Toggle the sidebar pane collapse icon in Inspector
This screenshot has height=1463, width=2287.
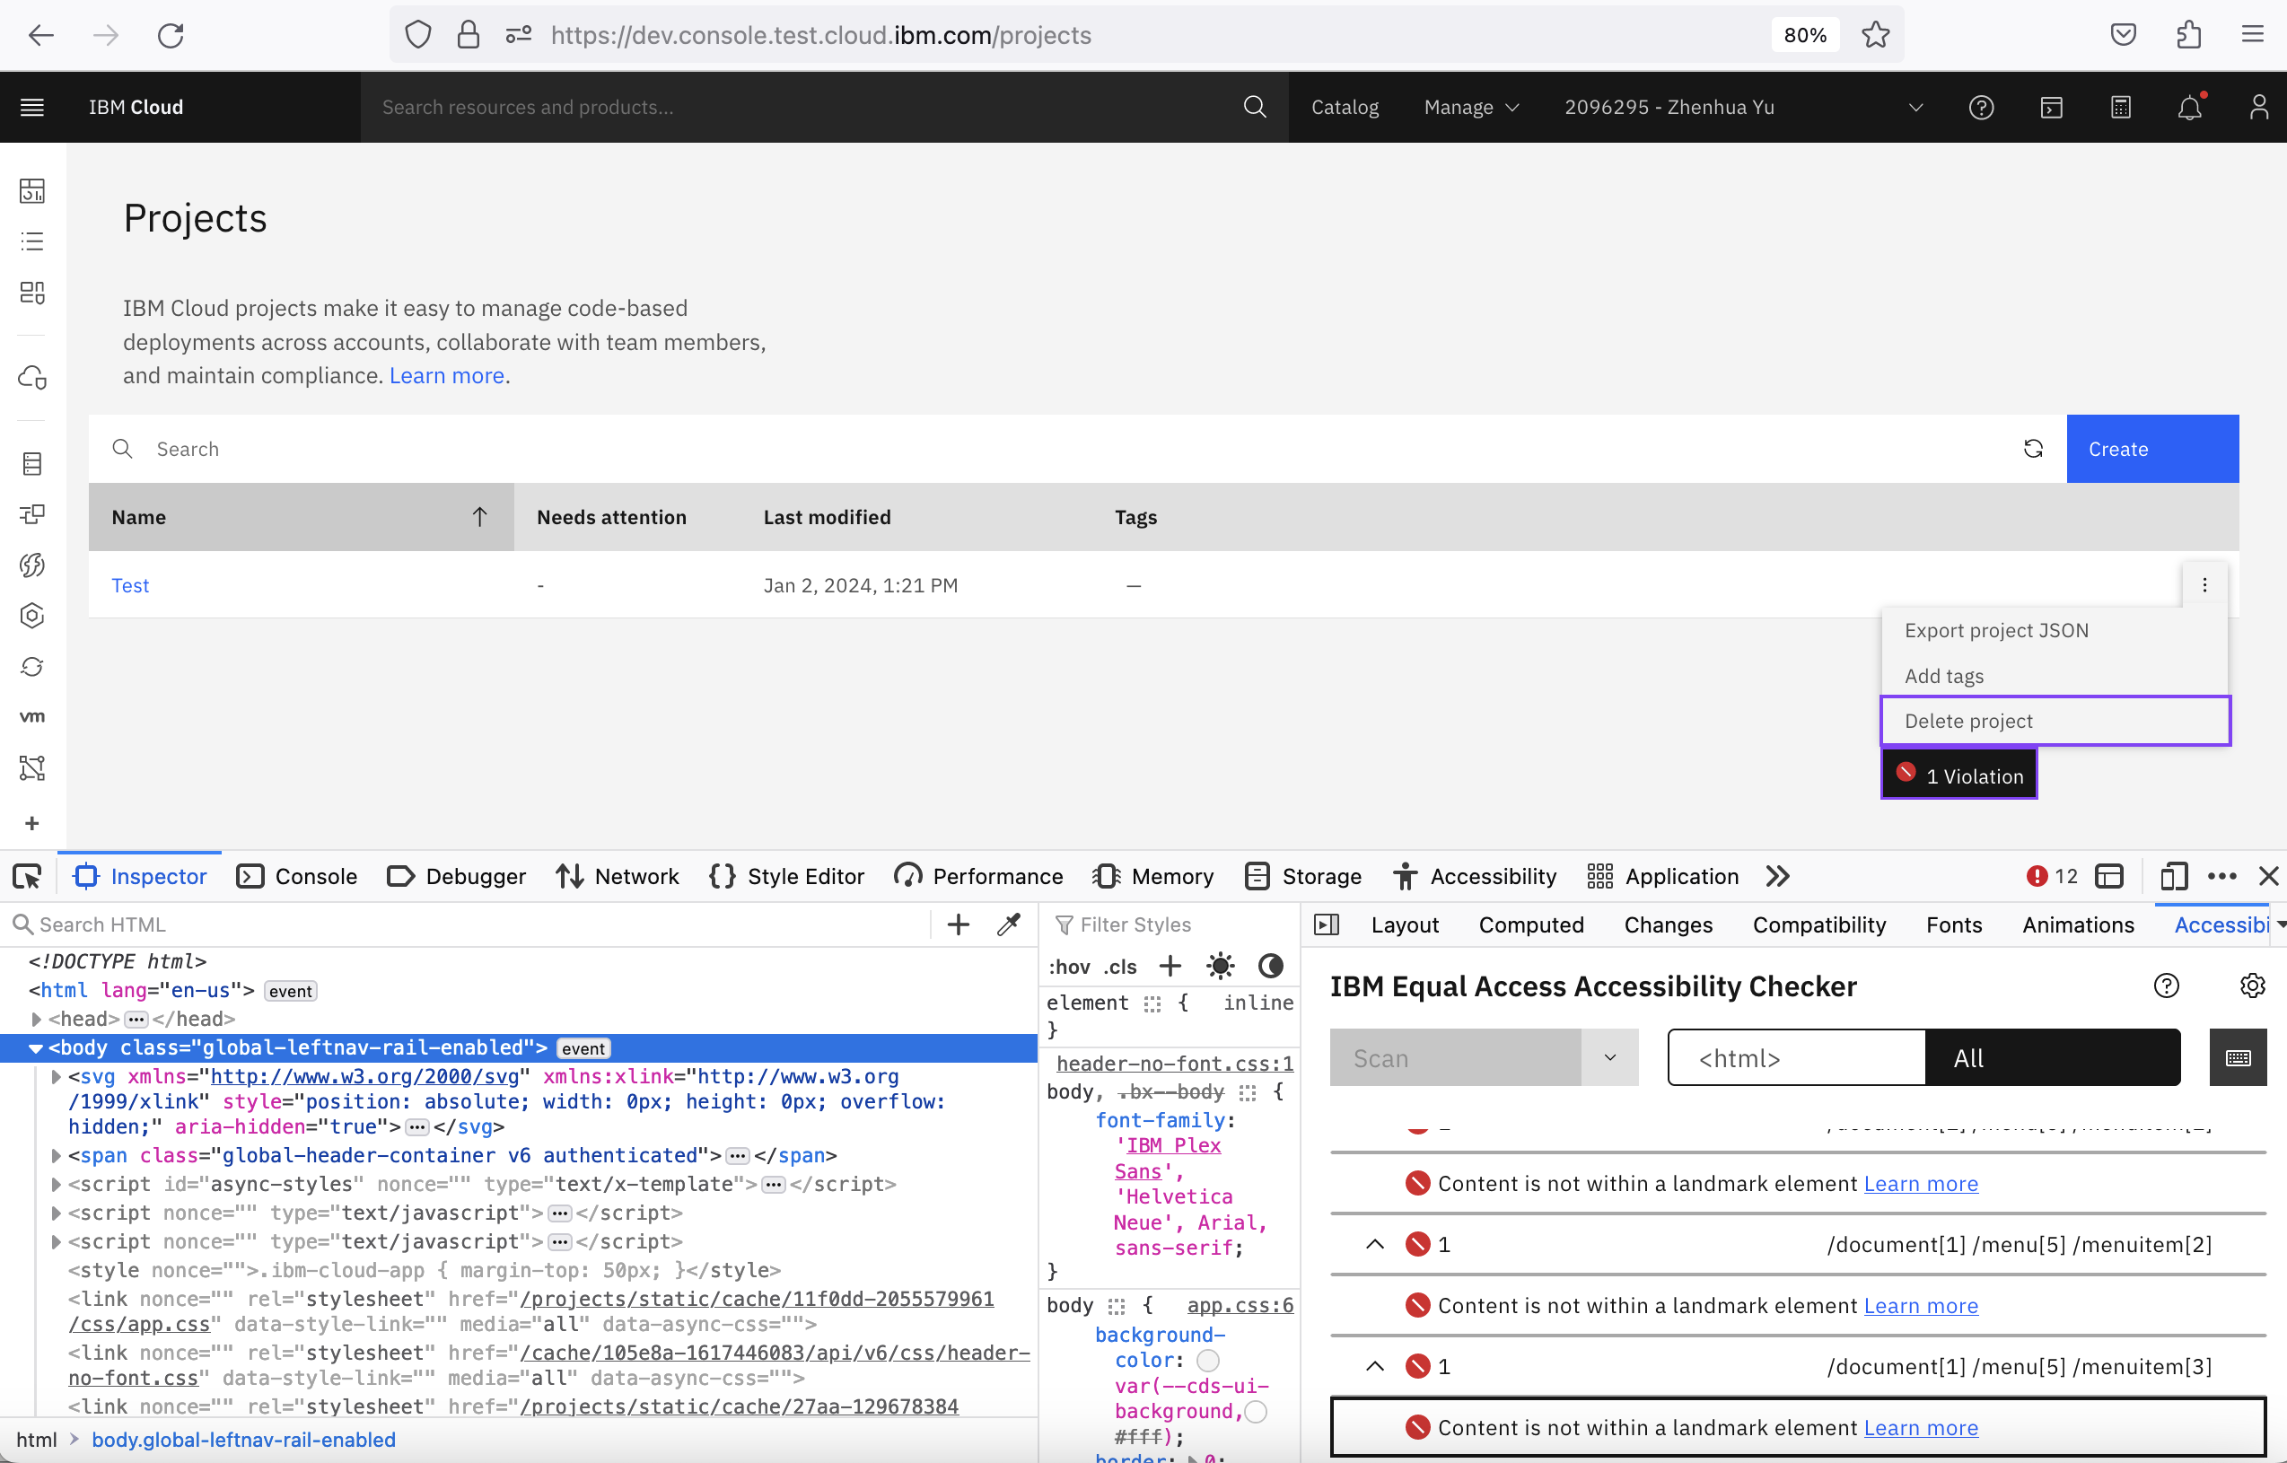tap(1327, 924)
